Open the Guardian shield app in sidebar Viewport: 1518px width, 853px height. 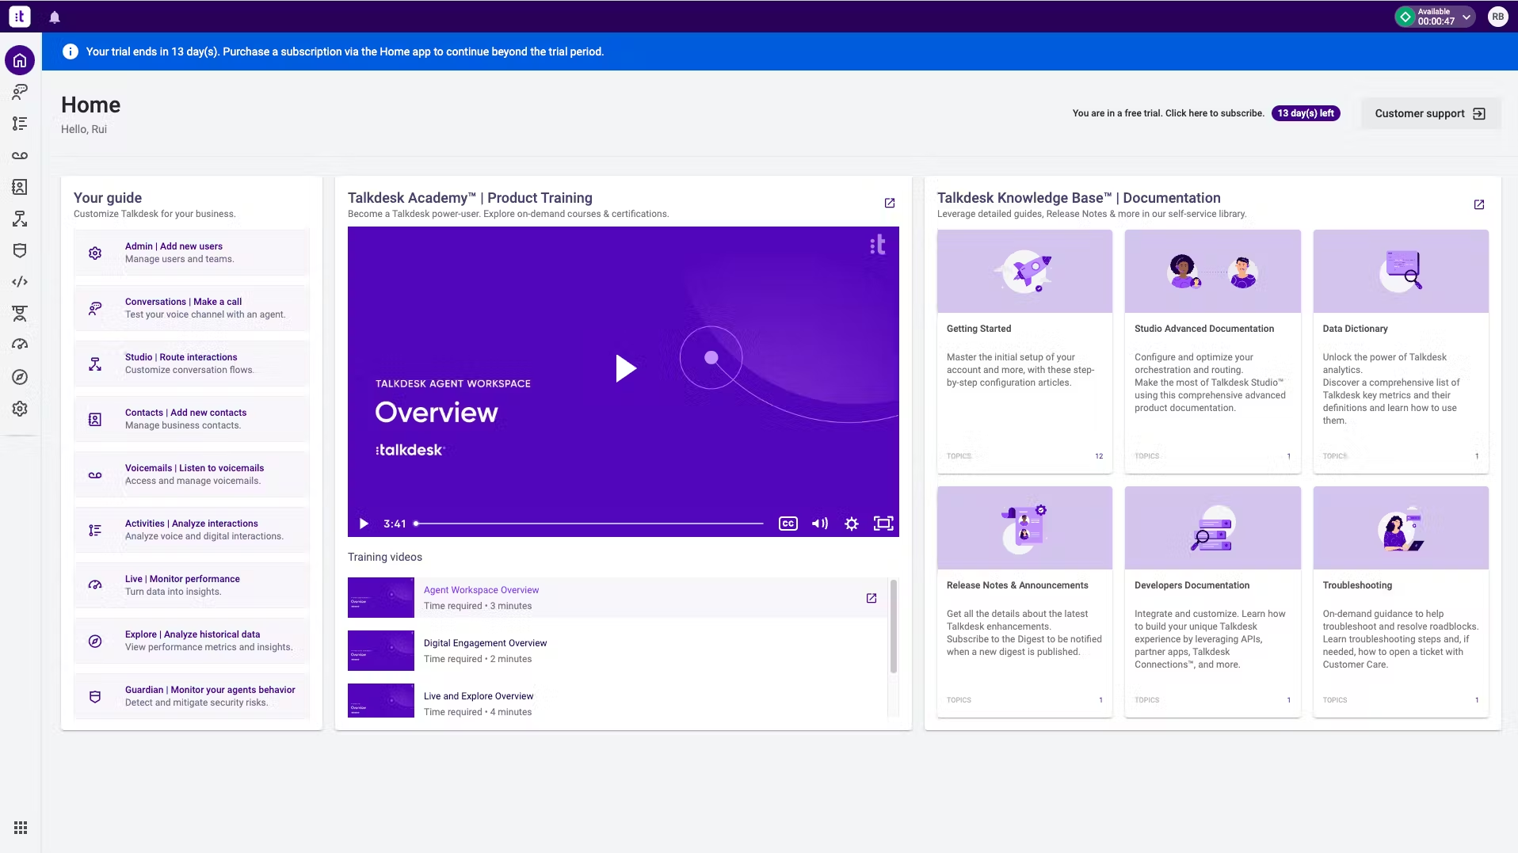pos(20,250)
